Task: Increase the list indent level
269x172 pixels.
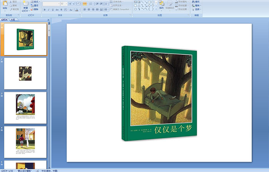Action: point(101,4)
